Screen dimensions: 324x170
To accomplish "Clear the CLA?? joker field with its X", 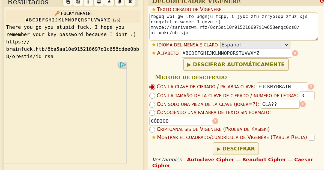I will (x=303, y=104).
